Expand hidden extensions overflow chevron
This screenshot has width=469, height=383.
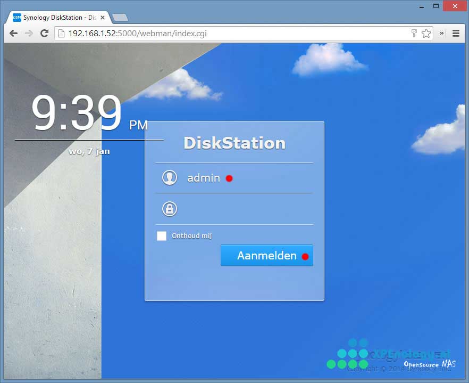[441, 33]
